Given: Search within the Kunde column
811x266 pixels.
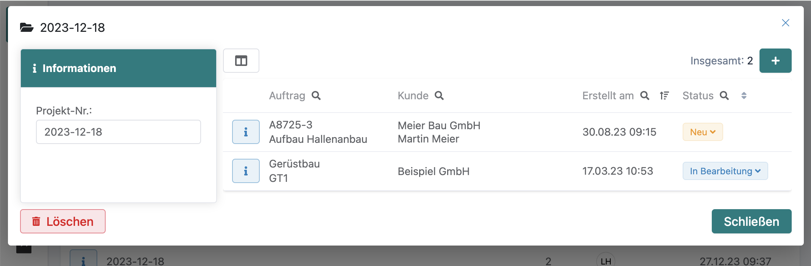Looking at the screenshot, I should [x=439, y=96].
